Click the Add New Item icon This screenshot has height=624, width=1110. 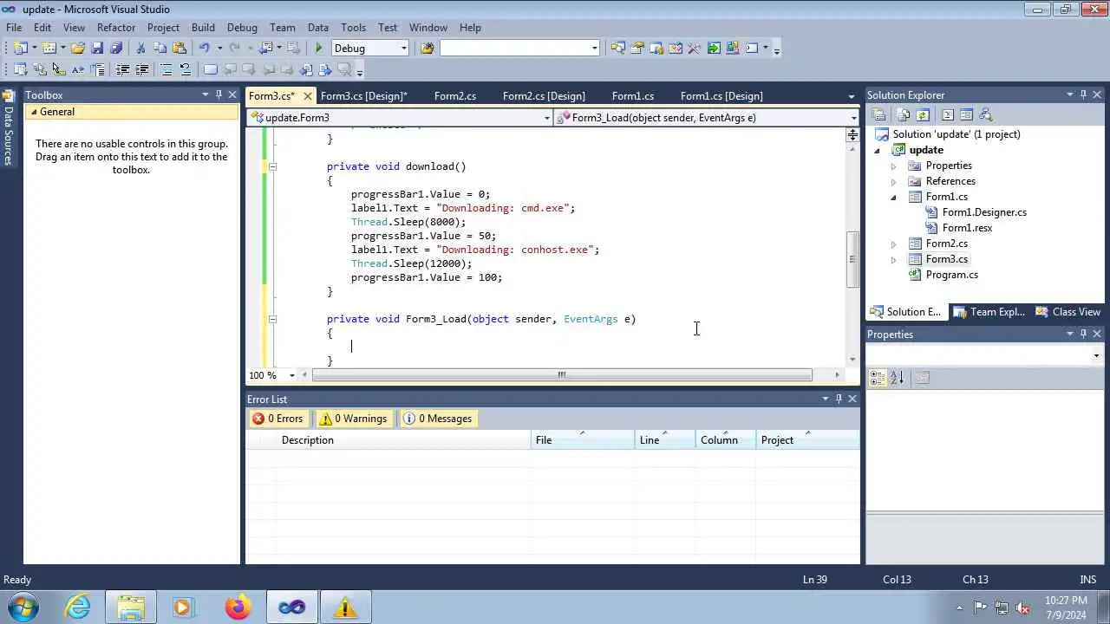(x=49, y=49)
